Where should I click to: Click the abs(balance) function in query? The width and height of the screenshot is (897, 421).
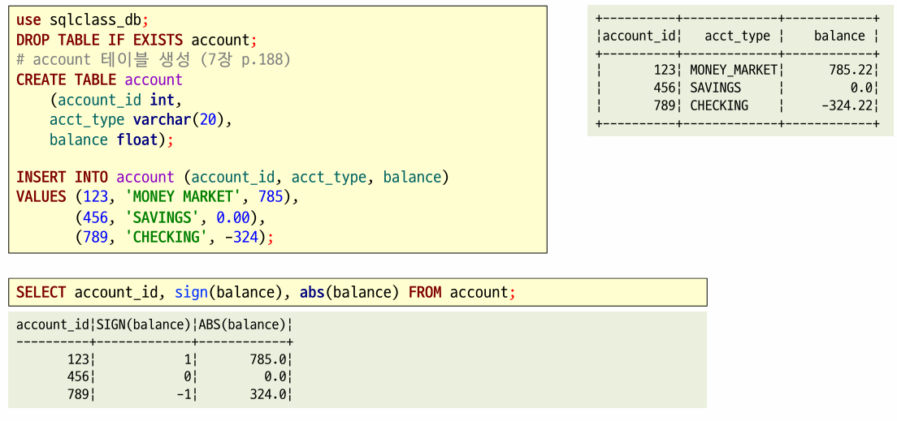(349, 293)
